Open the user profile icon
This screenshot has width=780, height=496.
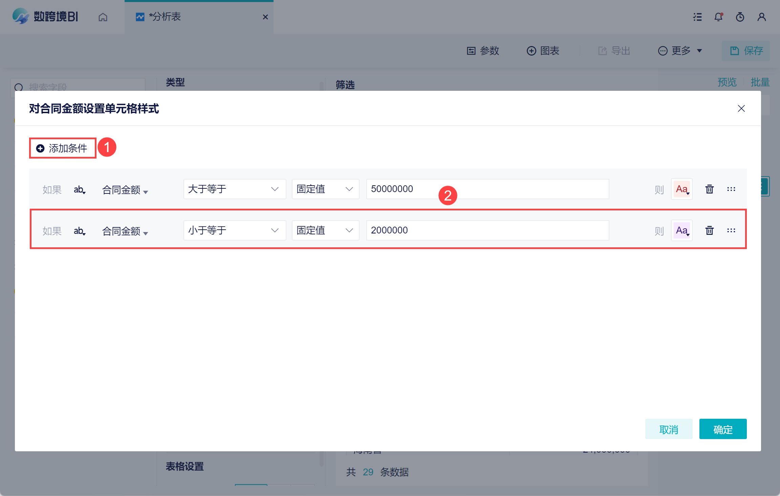(762, 17)
